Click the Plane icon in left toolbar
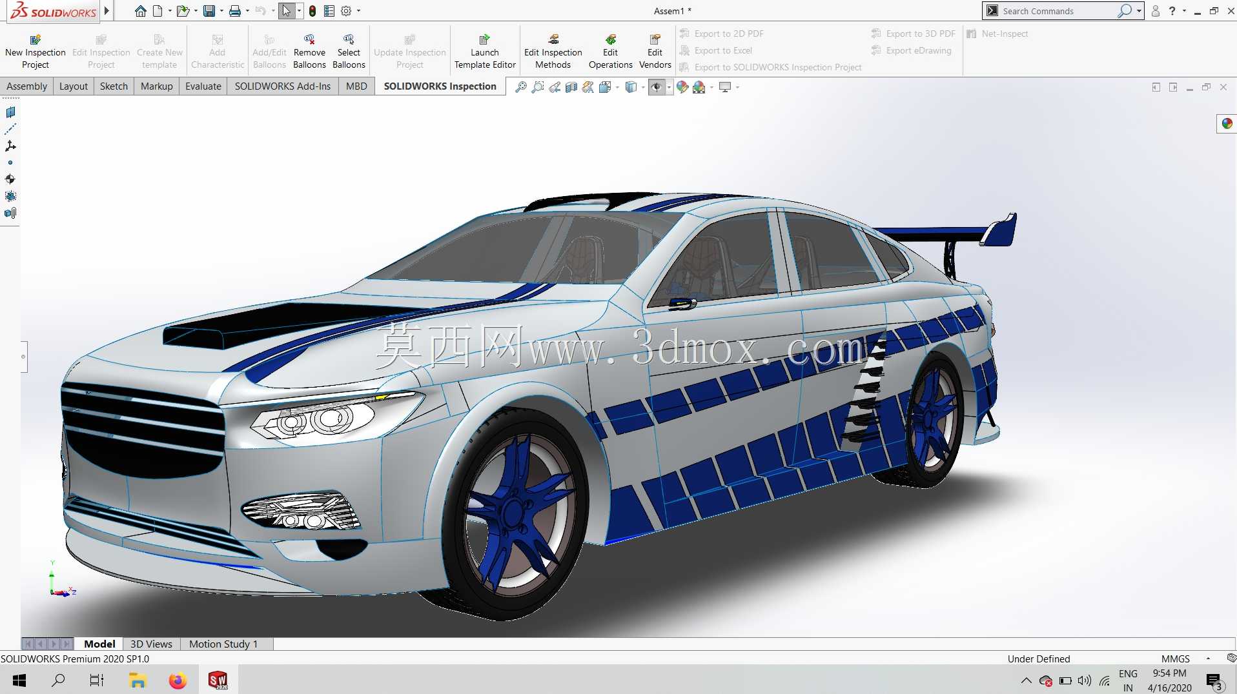 (10, 112)
